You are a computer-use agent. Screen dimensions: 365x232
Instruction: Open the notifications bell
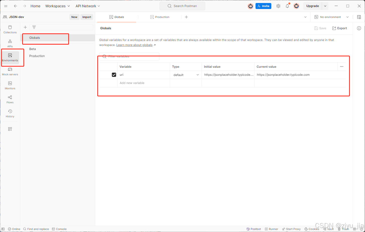287,6
